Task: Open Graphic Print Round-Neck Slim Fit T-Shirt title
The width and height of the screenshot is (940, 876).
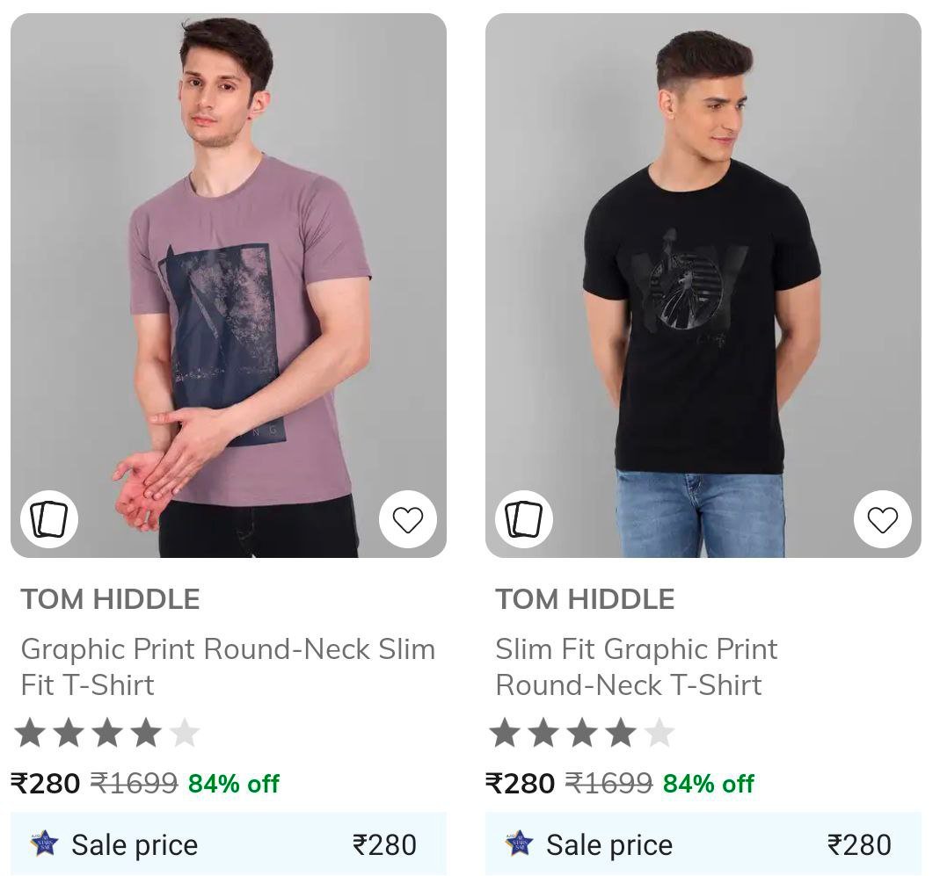Action: 228,667
